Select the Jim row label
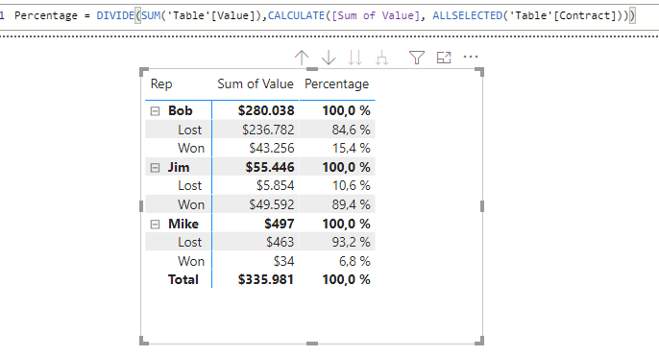This screenshot has width=659, height=356. click(179, 168)
